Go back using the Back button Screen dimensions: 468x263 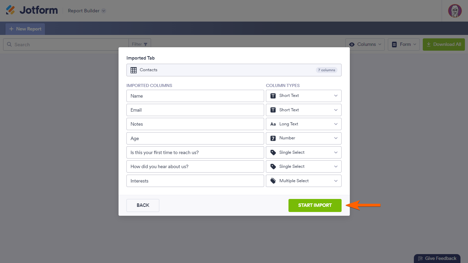[143, 205]
